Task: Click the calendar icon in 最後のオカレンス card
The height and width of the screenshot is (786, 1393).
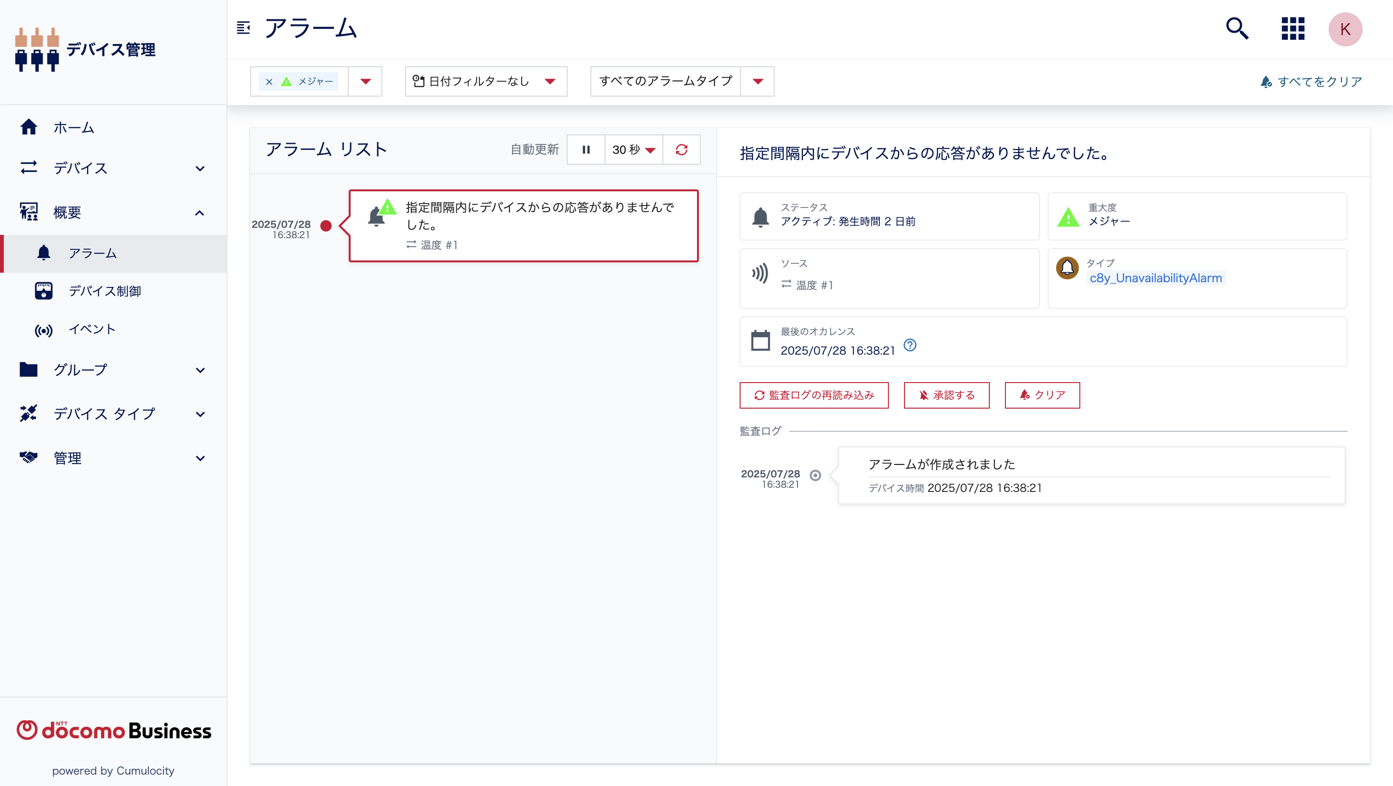Action: click(x=760, y=340)
